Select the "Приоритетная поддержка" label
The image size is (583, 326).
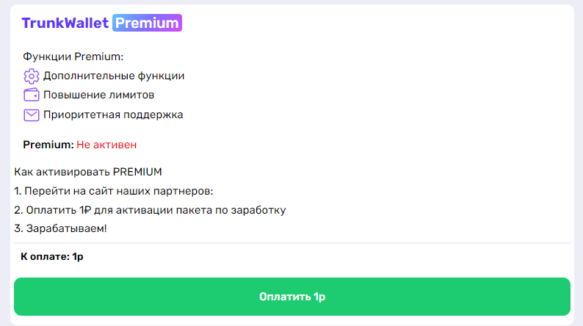point(113,115)
